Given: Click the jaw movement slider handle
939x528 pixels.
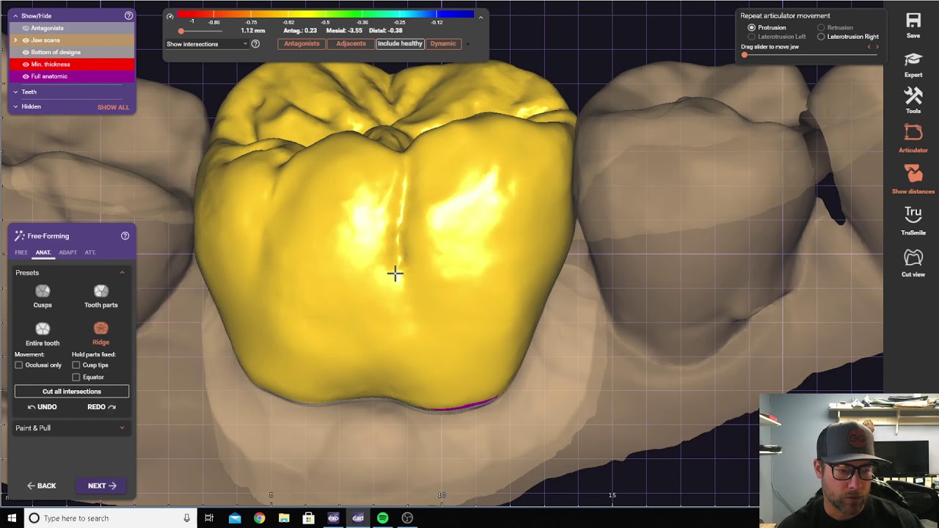Looking at the screenshot, I should click(x=745, y=55).
